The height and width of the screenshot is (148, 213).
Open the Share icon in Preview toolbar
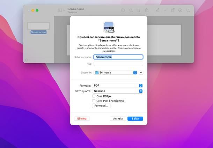(x=147, y=10)
